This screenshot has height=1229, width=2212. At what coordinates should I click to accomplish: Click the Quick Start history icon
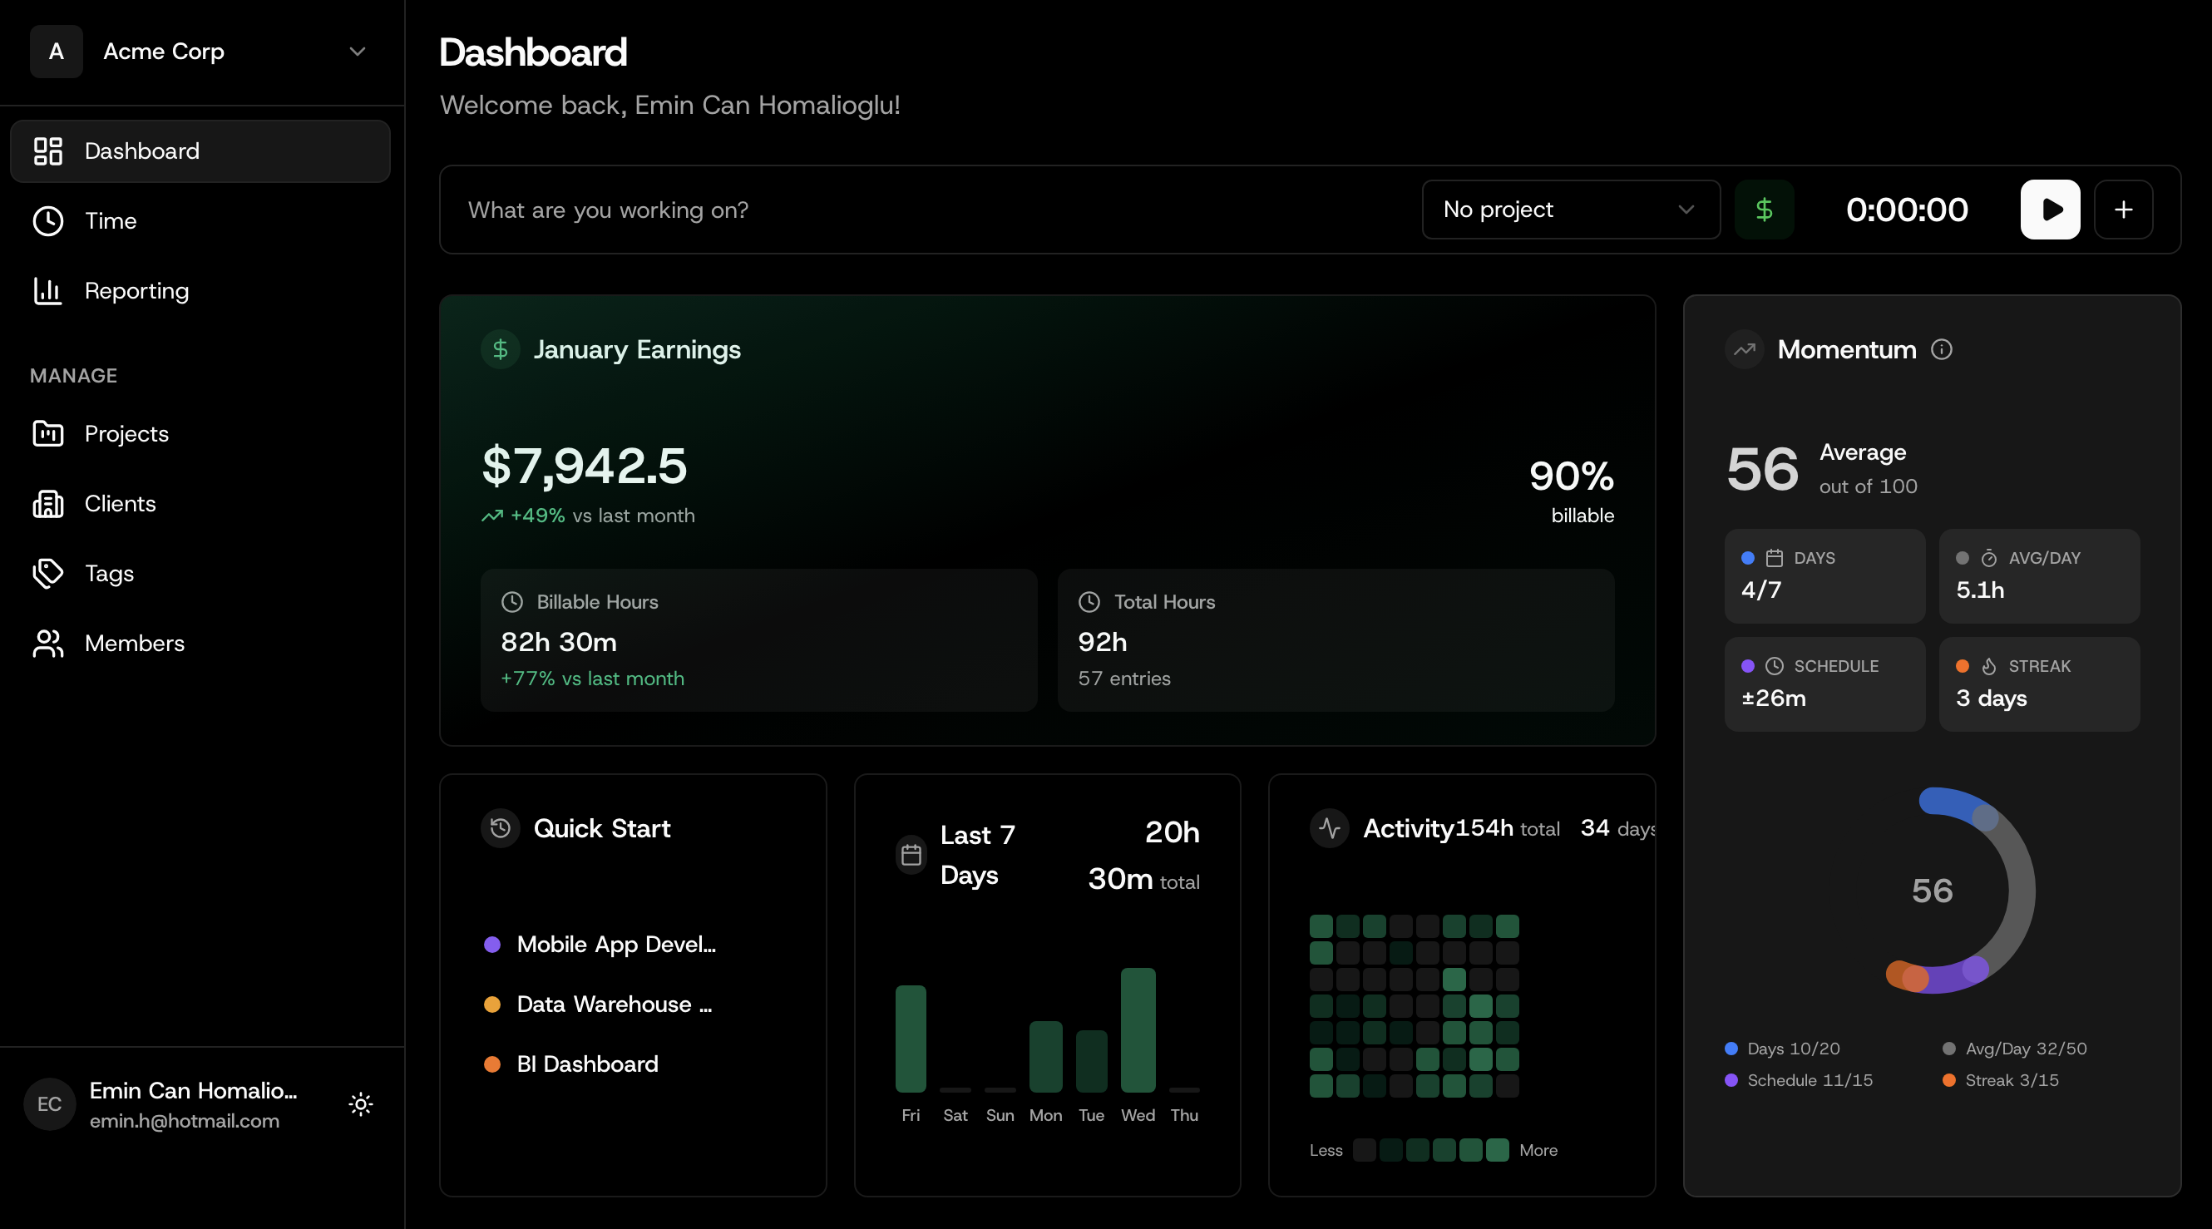501,828
